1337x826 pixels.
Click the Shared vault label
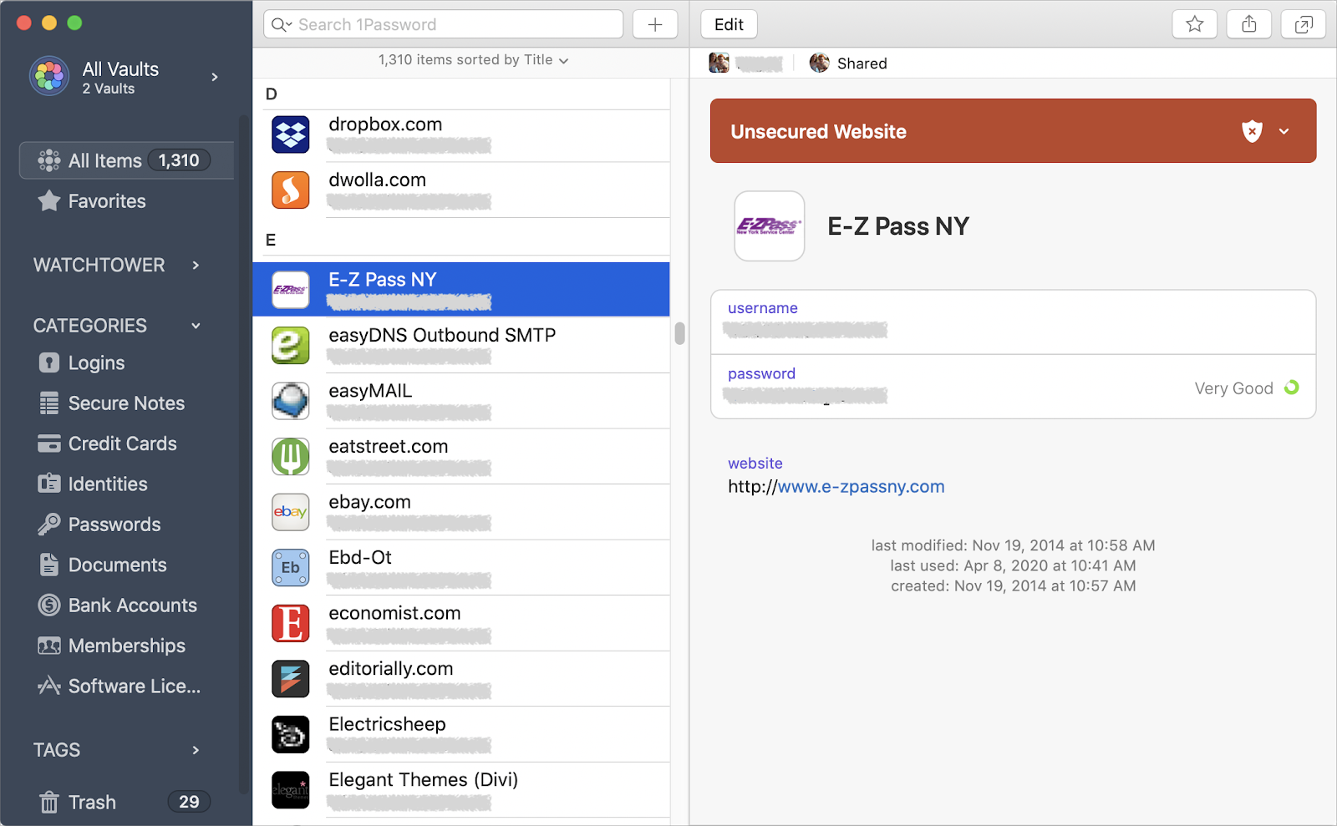(x=862, y=63)
